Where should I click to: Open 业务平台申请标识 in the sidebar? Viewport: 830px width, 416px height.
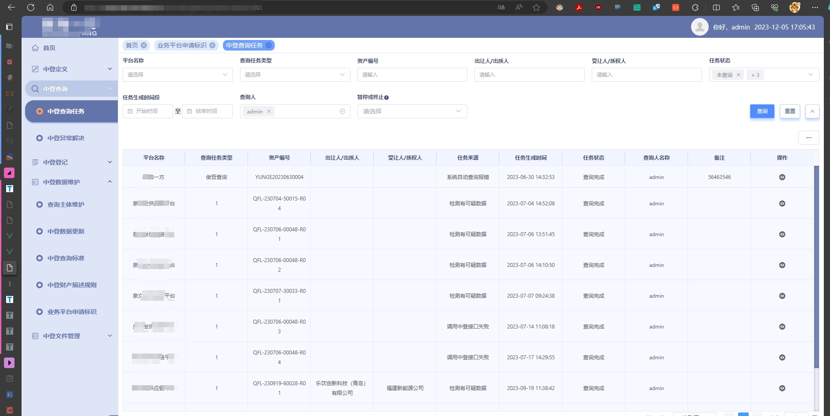(72, 312)
